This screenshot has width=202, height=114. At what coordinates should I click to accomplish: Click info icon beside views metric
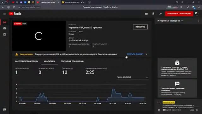pyautogui.click(x=72, y=68)
